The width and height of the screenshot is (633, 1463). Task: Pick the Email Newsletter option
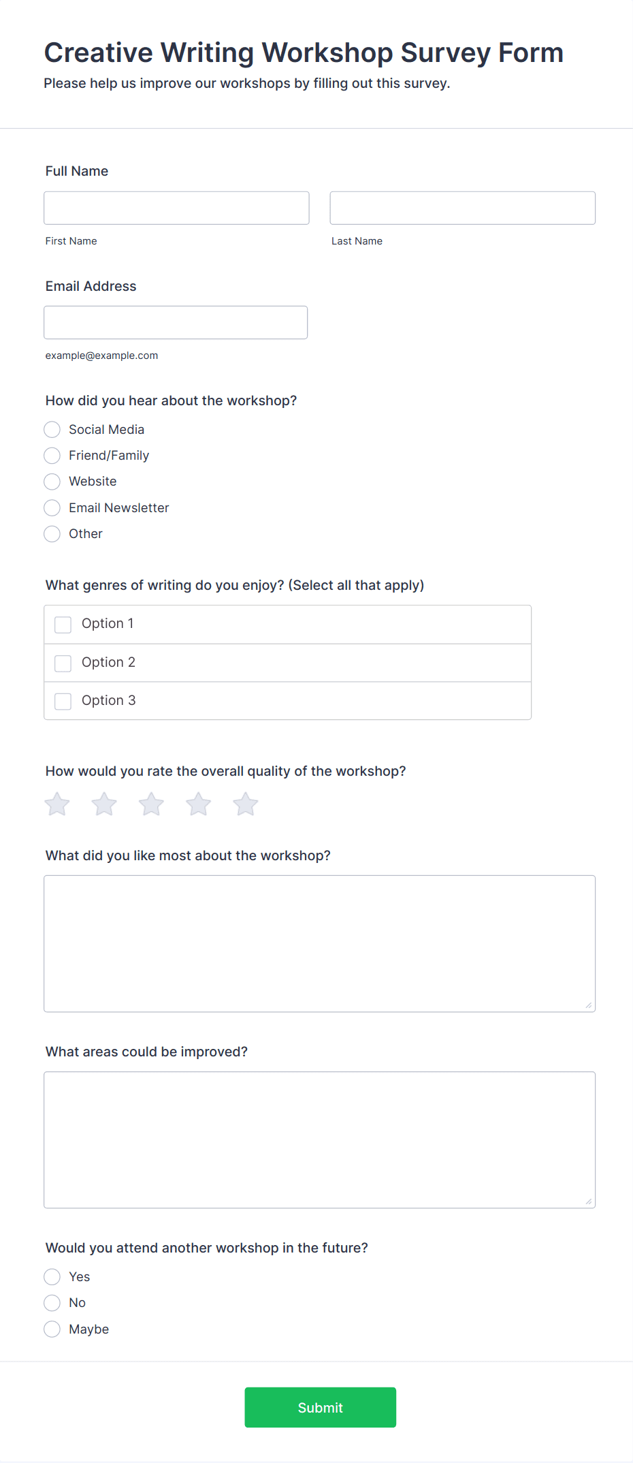52,508
